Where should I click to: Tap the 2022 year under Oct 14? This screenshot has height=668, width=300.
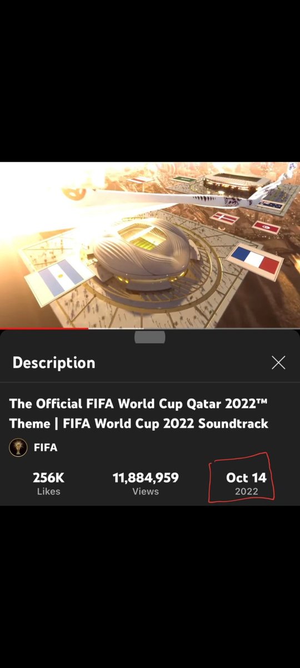[246, 492]
